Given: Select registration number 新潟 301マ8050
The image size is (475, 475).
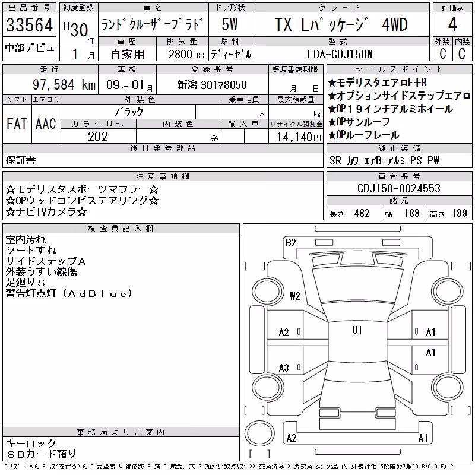Looking at the screenshot, I should point(212,85).
